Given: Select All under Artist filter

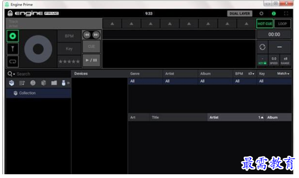Looking at the screenshot, I should tap(180, 81).
